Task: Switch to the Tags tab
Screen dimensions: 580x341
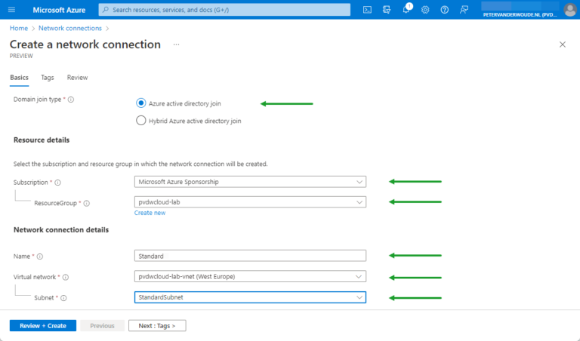Action: 48,78
